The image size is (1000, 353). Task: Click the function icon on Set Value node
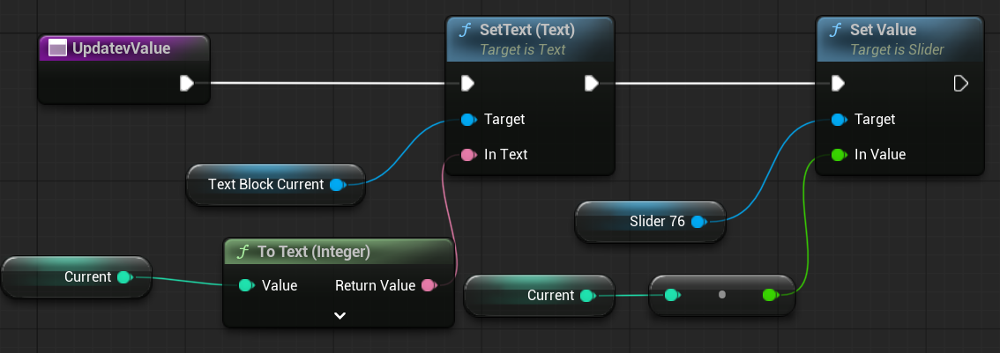835,30
